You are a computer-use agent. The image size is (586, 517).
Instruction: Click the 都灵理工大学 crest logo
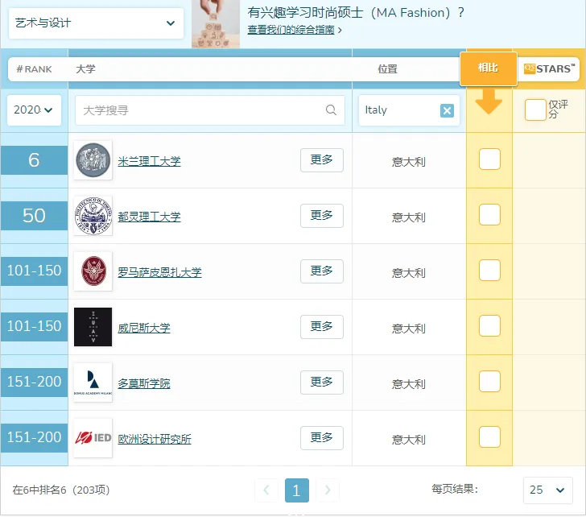point(93,216)
